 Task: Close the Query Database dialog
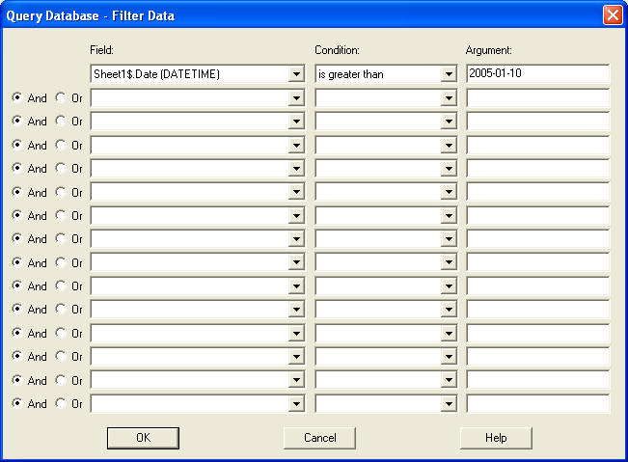pos(613,15)
